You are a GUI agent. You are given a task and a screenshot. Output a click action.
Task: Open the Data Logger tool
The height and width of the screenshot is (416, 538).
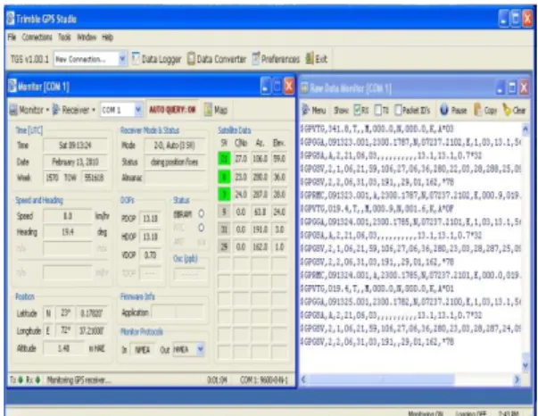coord(156,59)
